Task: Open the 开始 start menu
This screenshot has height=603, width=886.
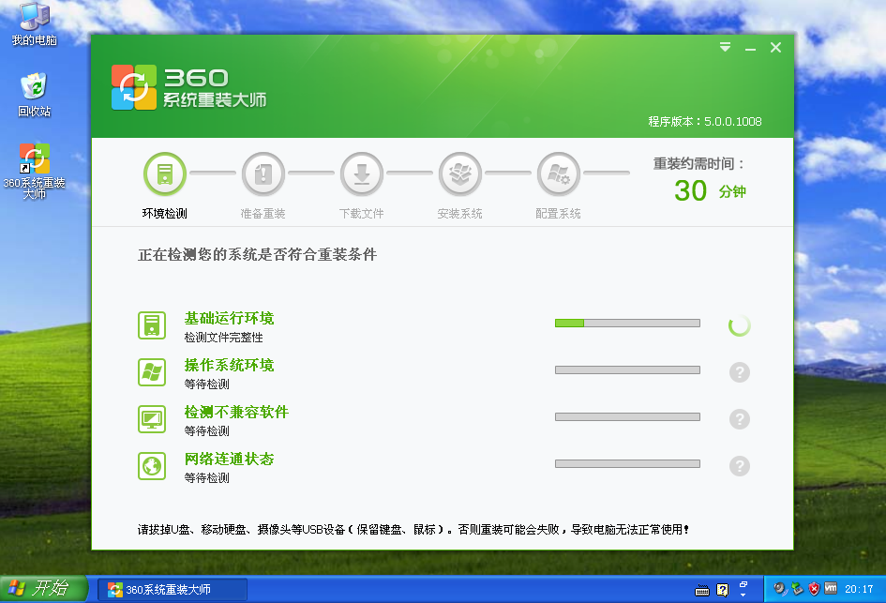Action: pos(44,588)
